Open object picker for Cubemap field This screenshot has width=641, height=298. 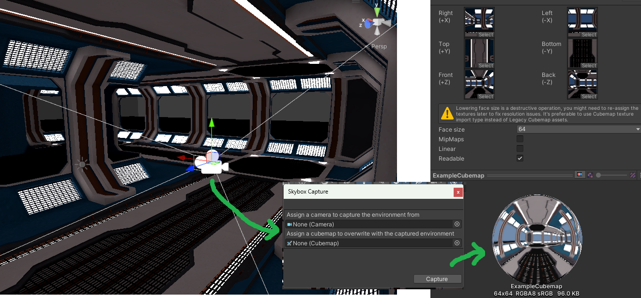coord(457,243)
